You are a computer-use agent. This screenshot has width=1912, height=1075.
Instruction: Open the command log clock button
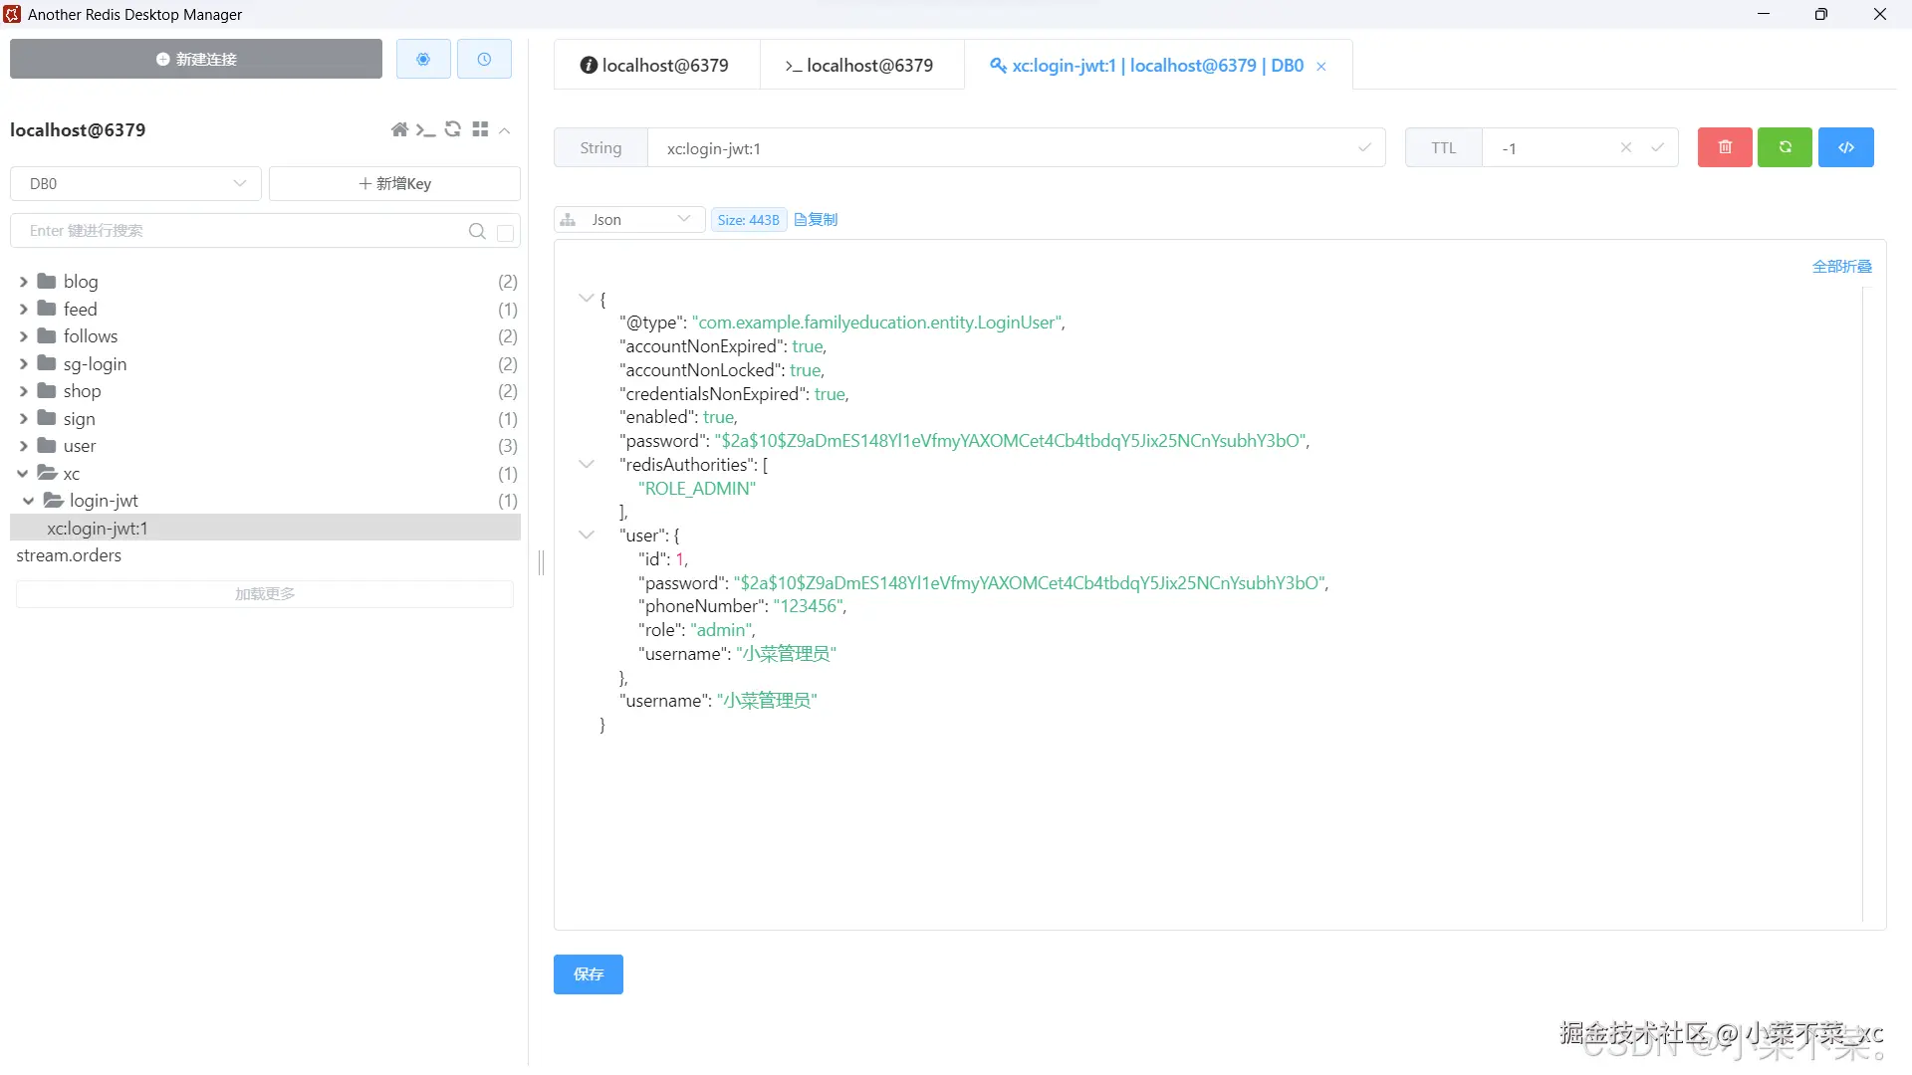coord(484,60)
